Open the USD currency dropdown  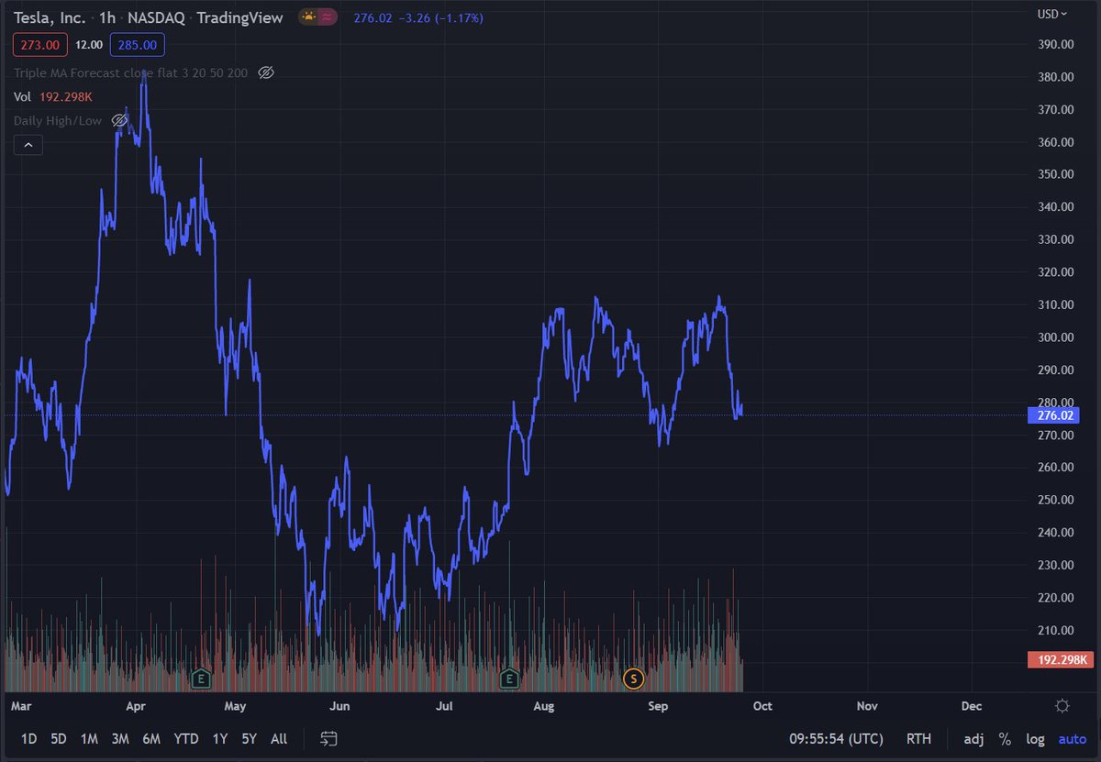(x=1052, y=14)
